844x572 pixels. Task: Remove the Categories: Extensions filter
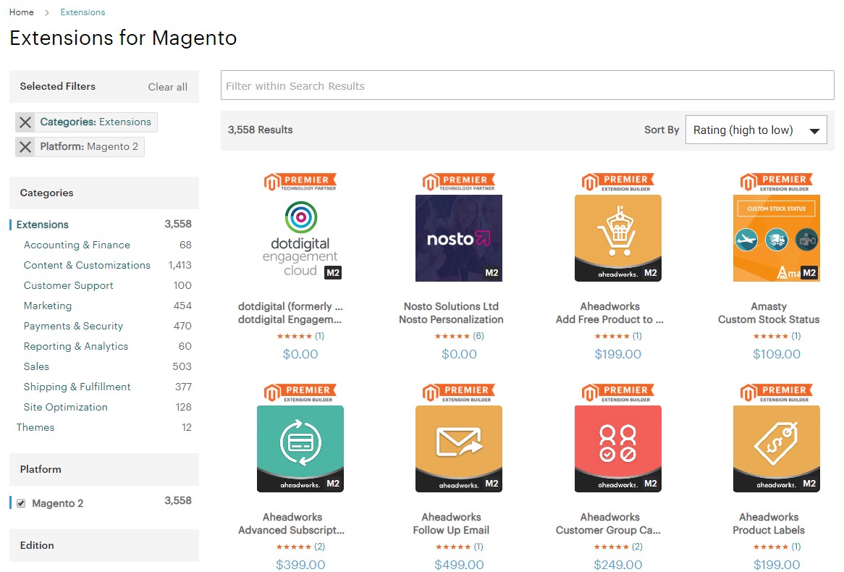pos(25,122)
